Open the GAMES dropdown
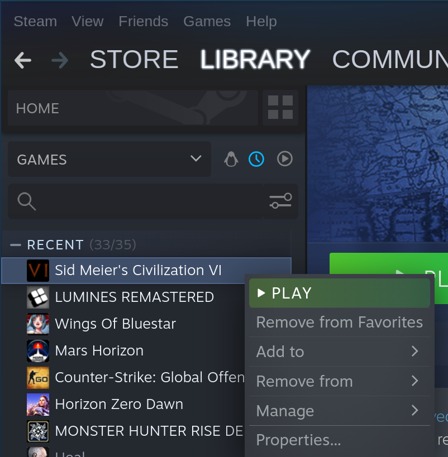This screenshot has height=457, width=448. [x=109, y=159]
